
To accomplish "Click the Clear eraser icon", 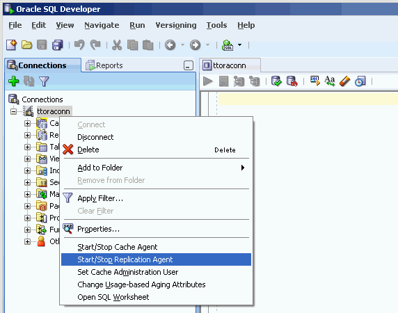I will [x=344, y=81].
